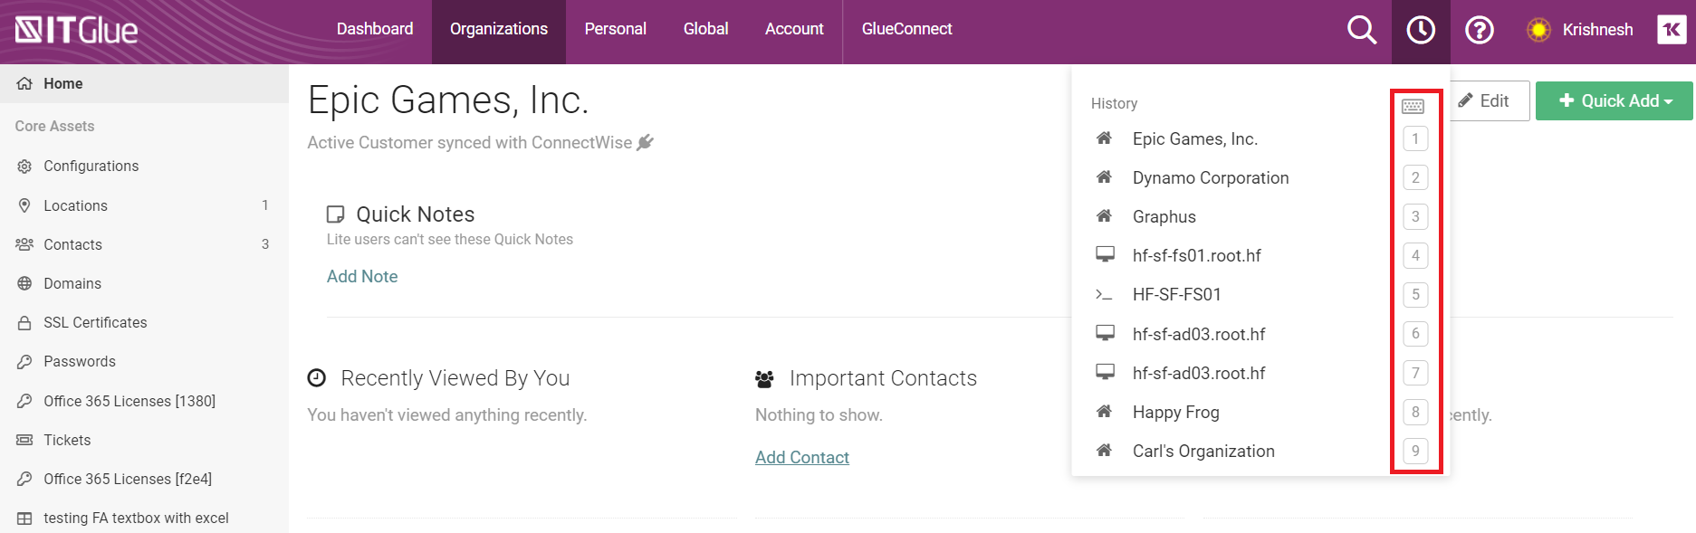Viewport: 1696px width, 533px height.
Task: Open help via the question mark icon
Action: pos(1480,30)
